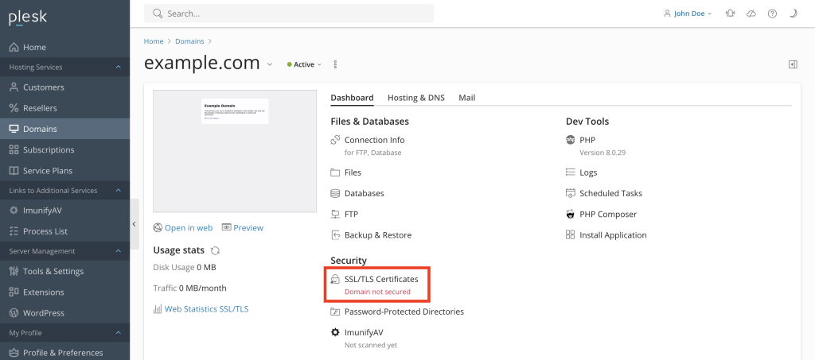This screenshot has width=815, height=360.
Task: Open the Web Statistics SSL/TLS link
Action: 206,309
